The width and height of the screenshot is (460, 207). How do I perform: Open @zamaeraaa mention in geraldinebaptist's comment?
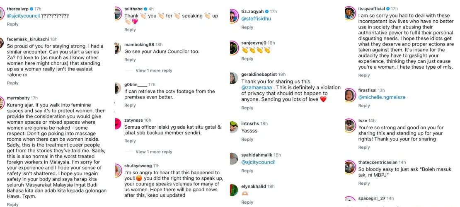pos(260,88)
